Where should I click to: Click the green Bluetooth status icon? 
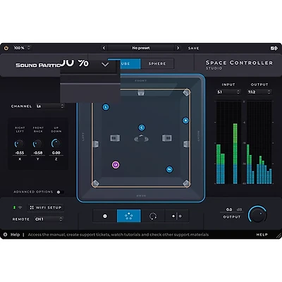(x=14, y=207)
